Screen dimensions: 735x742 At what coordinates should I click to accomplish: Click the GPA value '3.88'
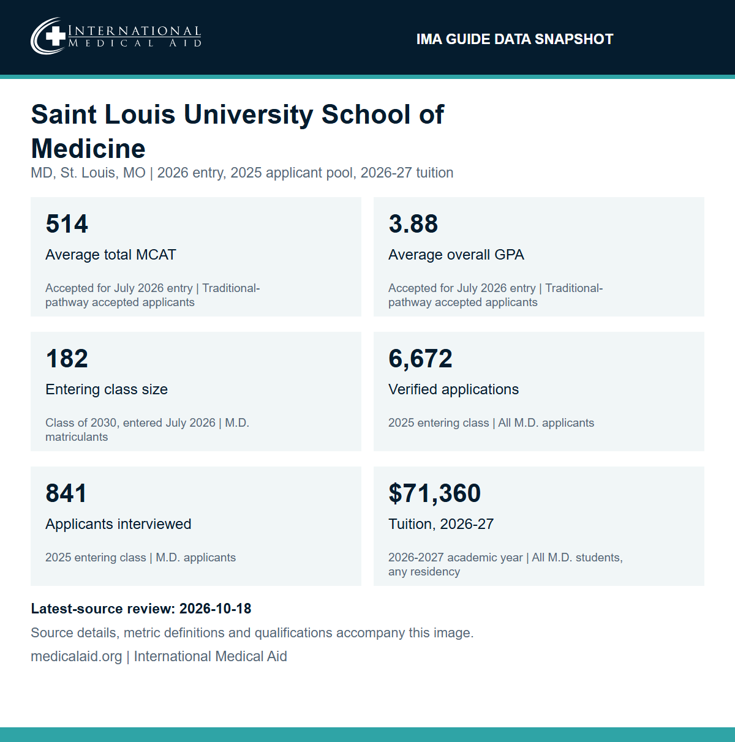(x=413, y=224)
